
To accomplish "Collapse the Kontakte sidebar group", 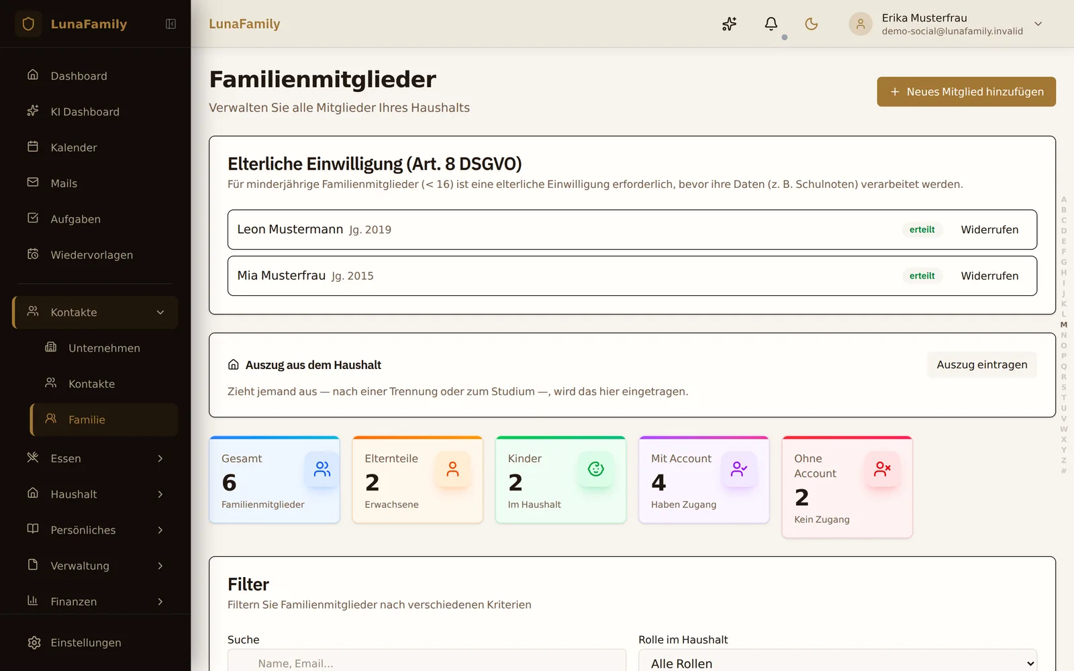I will pyautogui.click(x=95, y=313).
